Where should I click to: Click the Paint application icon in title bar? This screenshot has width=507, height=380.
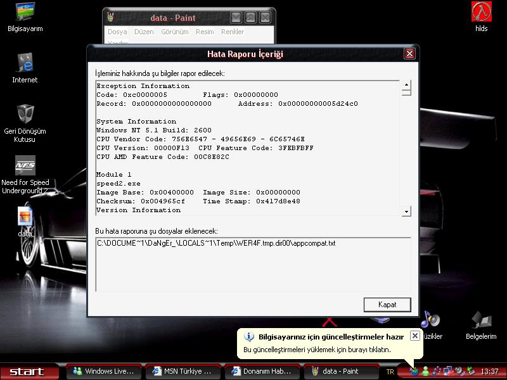(110, 18)
